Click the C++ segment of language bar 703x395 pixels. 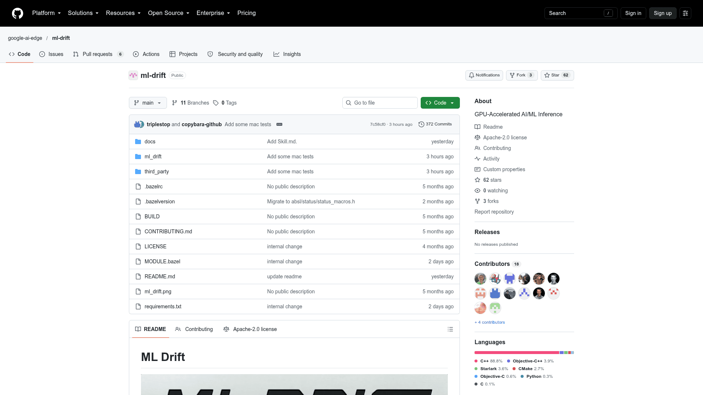pyautogui.click(x=517, y=353)
